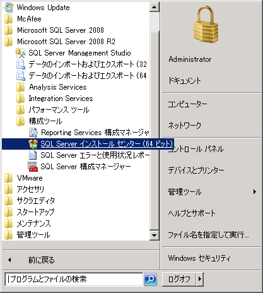Open コントロール パネル
263x293 pixels.
point(196,149)
